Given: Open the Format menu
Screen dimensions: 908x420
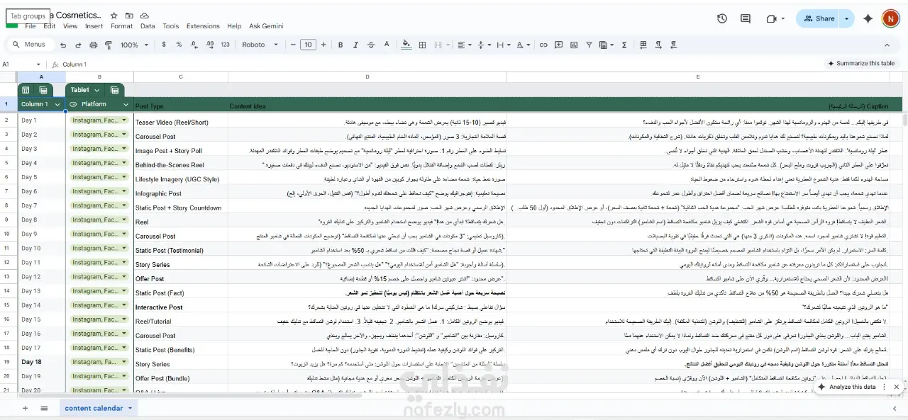Looking at the screenshot, I should tap(121, 26).
